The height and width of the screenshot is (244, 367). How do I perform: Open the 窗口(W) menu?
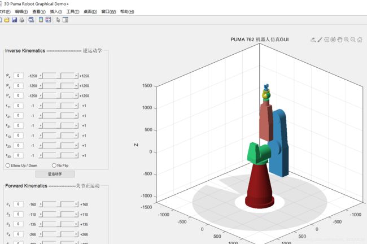108,11
